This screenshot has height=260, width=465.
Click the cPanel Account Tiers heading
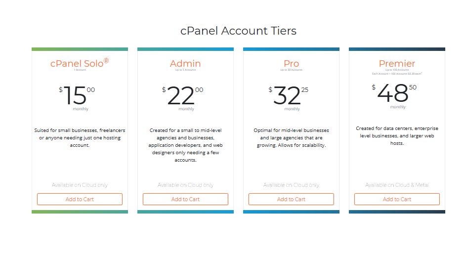tap(238, 31)
